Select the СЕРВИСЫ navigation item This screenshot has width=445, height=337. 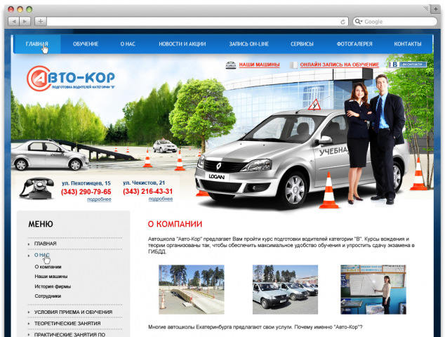click(x=302, y=44)
